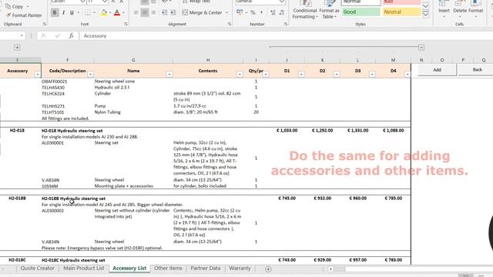Open the D1 column filter

point(301,74)
